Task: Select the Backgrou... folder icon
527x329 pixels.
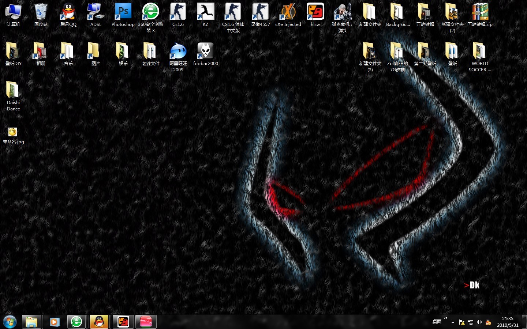Action: (397, 15)
